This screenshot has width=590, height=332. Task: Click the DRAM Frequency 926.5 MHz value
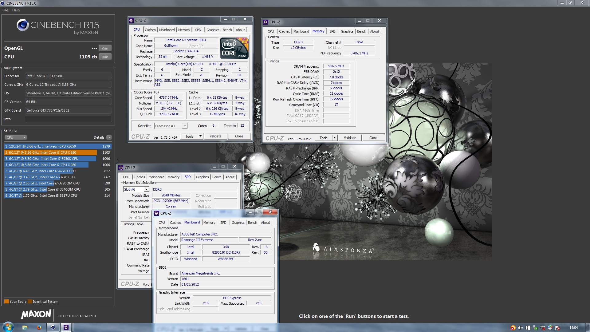click(336, 66)
